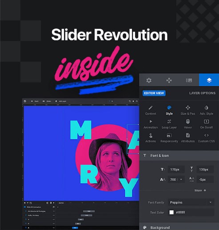Open the Actions touch icon
This screenshot has height=230, width=219.
point(151,138)
